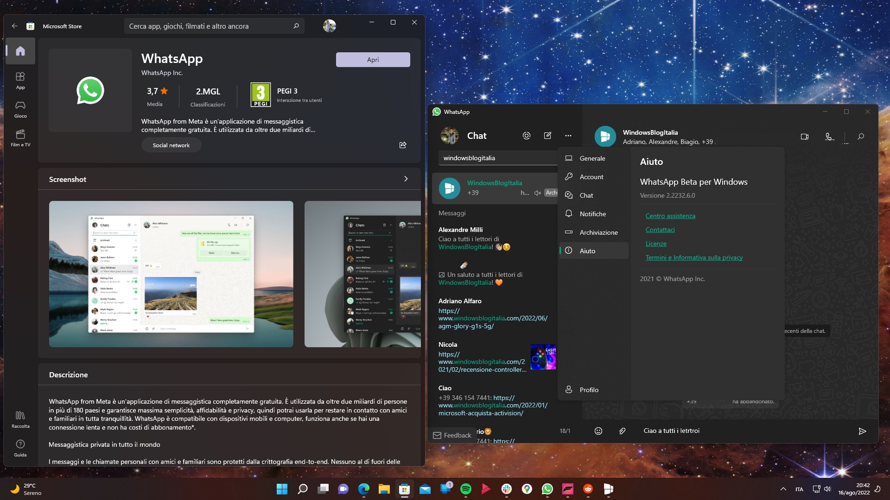Share the WhatsApp Store page
Image resolution: width=890 pixels, height=500 pixels.
[x=403, y=145]
